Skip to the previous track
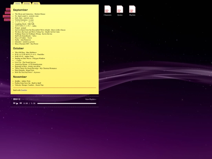 (14, 103)
